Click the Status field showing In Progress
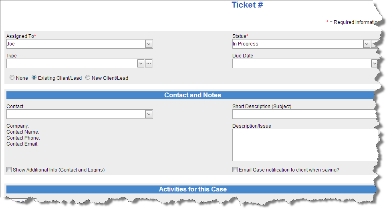 pyautogui.click(x=297, y=44)
